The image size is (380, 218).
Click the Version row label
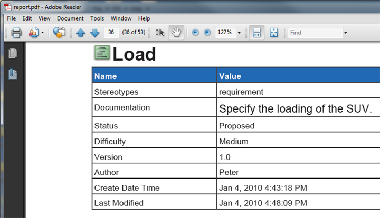click(108, 157)
